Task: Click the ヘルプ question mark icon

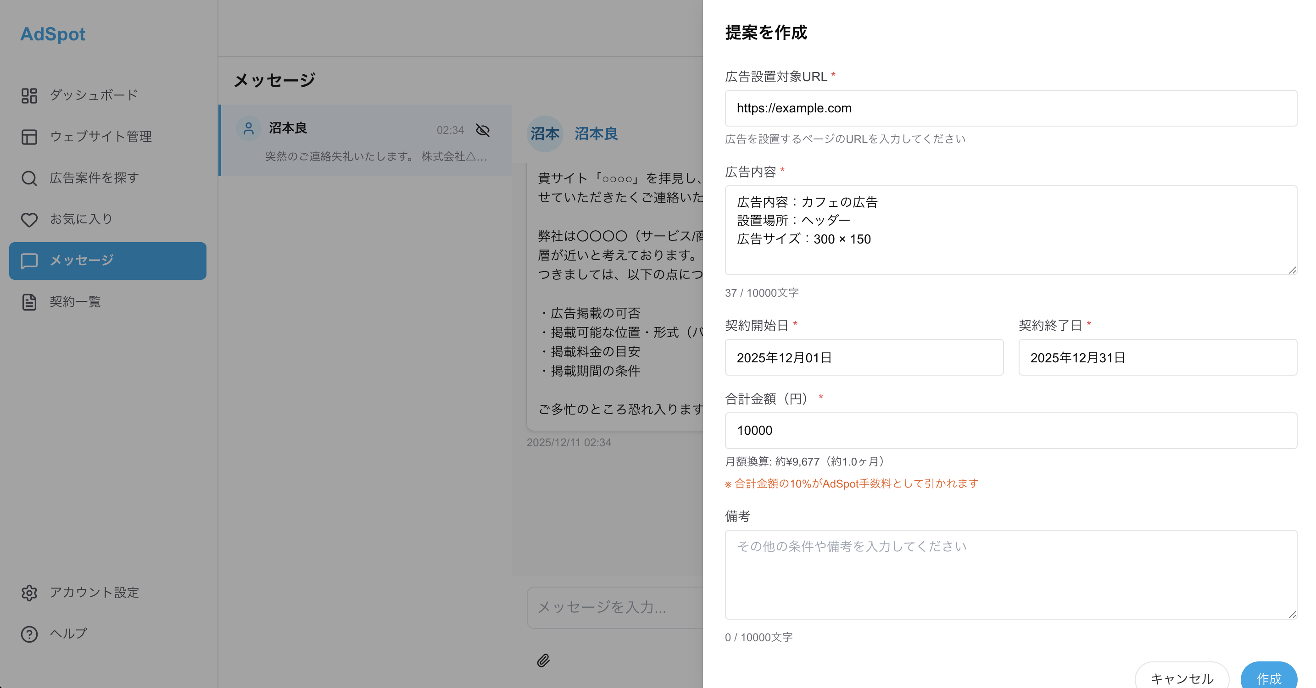Action: (29, 634)
